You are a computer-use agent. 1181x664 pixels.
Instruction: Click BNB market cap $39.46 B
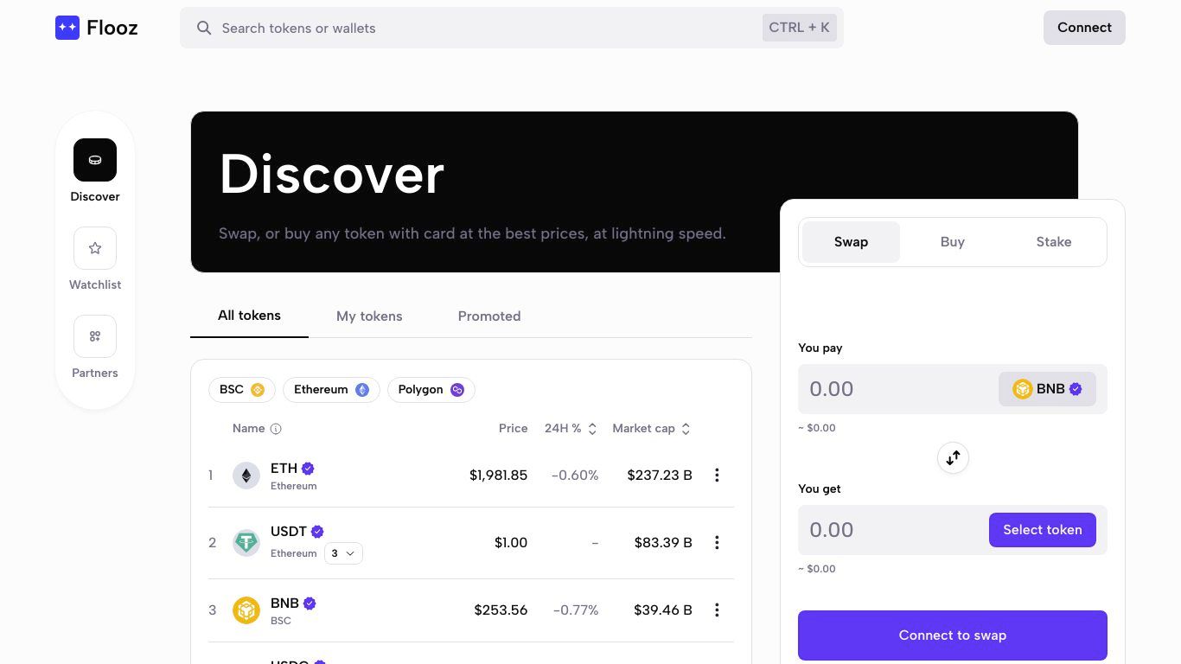663,610
